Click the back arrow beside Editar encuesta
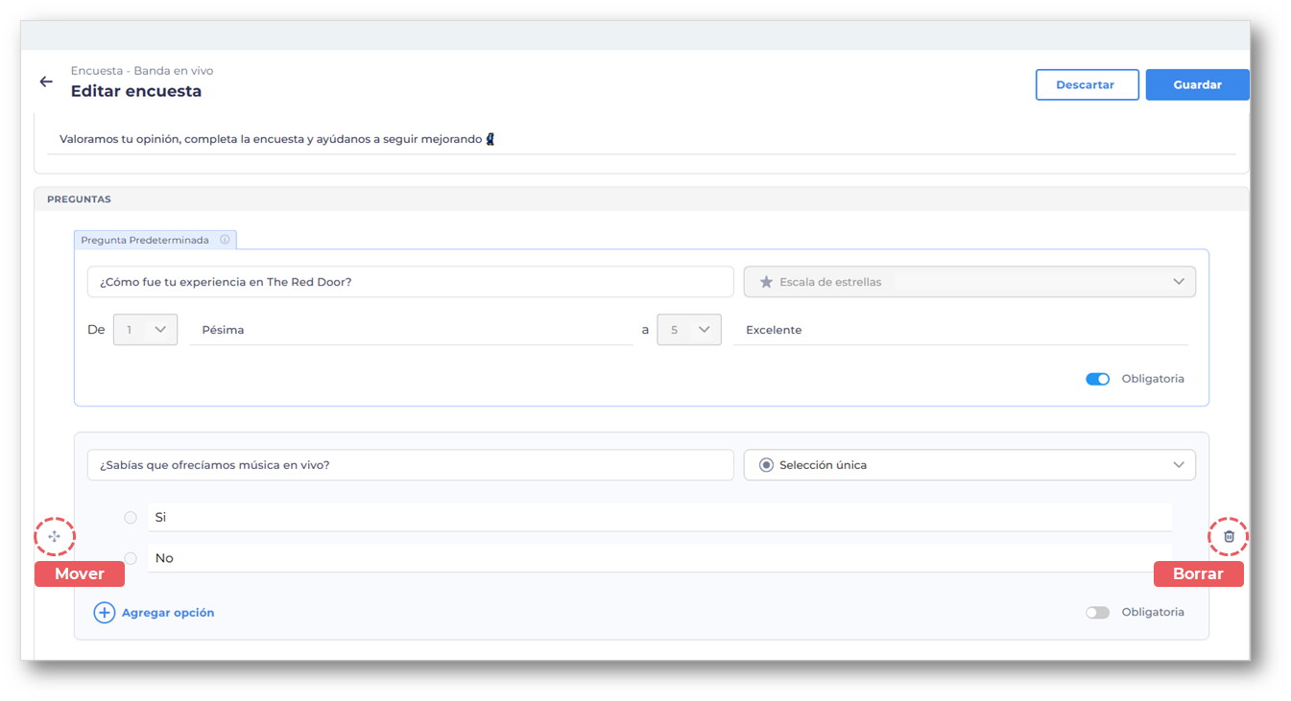Image resolution: width=1291 pixels, height=701 pixels. click(x=46, y=82)
